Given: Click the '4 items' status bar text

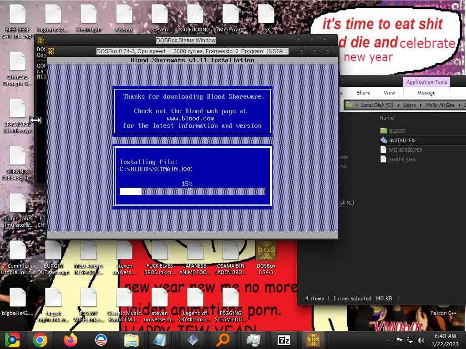Looking at the screenshot, I should 314,298.
